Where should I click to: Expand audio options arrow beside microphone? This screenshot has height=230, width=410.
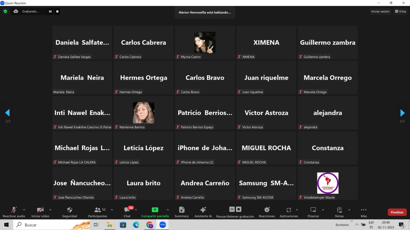24,210
